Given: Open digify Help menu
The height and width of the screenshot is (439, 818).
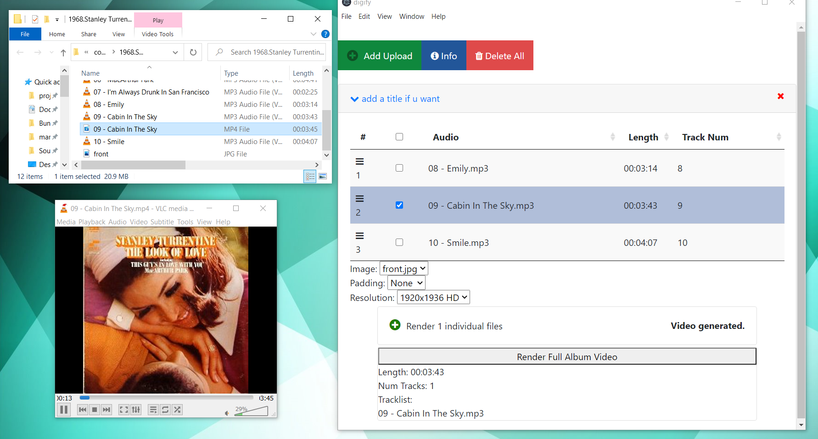Looking at the screenshot, I should click(x=438, y=17).
